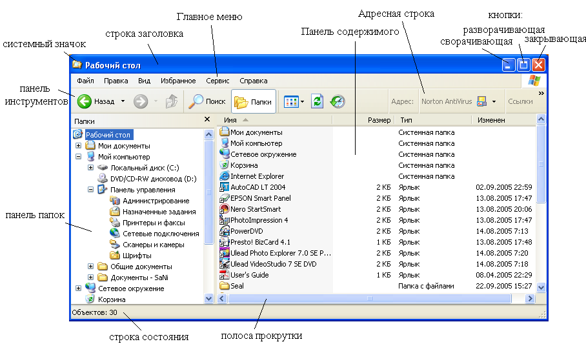Open the dropdown arrow next to Forward button
This screenshot has width=586, height=344.
(156, 101)
